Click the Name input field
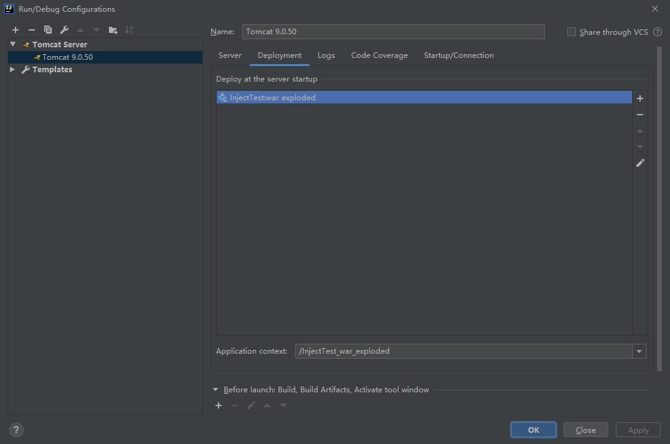The image size is (670, 444). point(393,32)
